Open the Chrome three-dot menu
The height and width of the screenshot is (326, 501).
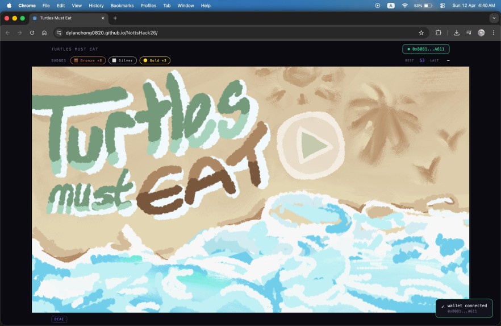[x=493, y=33]
